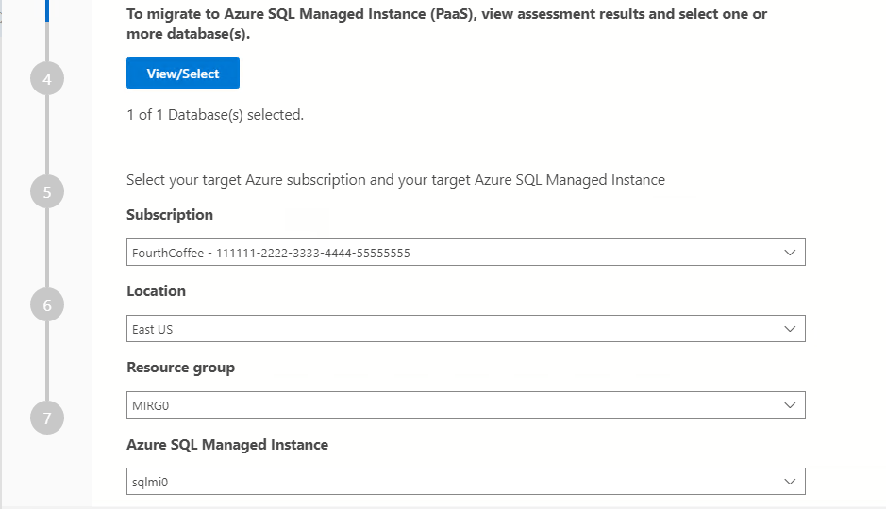Click the Subscription field label
The height and width of the screenshot is (509, 886).
170,215
